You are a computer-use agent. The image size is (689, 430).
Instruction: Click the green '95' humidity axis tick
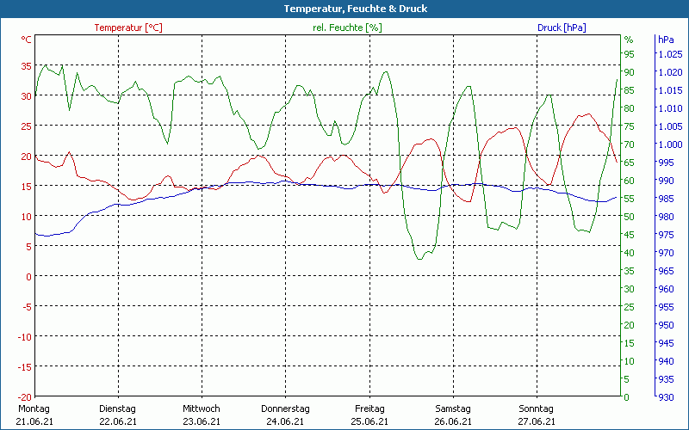coord(630,54)
